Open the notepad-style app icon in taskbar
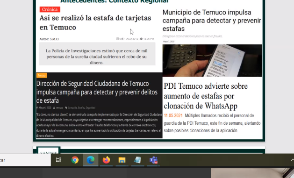The height and width of the screenshot is (178, 294). [x=137, y=160]
